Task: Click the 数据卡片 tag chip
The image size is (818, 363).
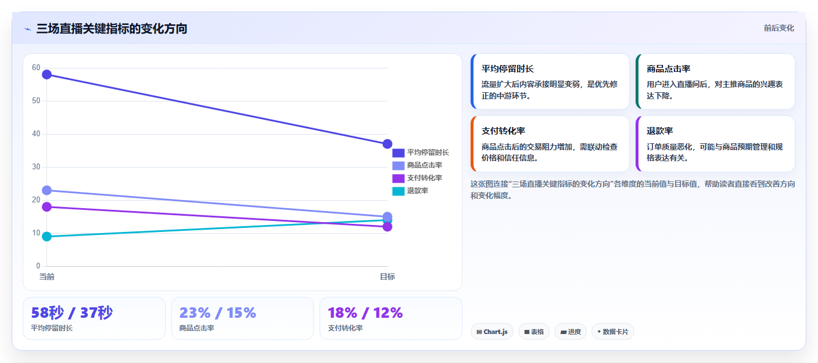Action: tap(613, 332)
